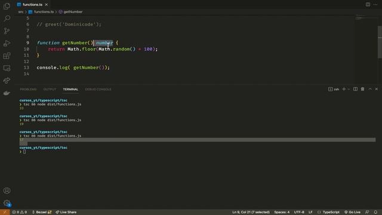
Task: Open the Live Share view in the activity bar
Action: [7, 81]
